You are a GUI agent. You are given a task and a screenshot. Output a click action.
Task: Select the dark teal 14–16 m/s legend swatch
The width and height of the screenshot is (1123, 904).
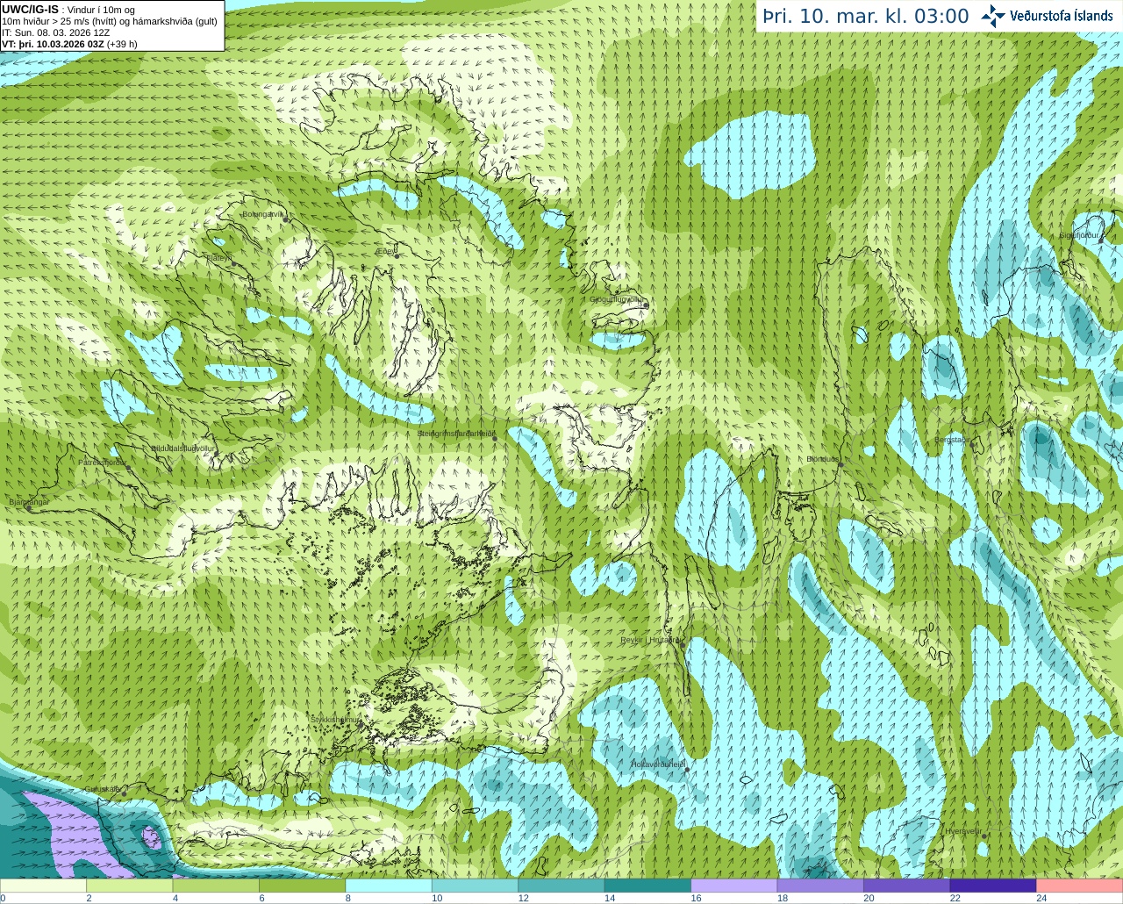click(x=647, y=886)
